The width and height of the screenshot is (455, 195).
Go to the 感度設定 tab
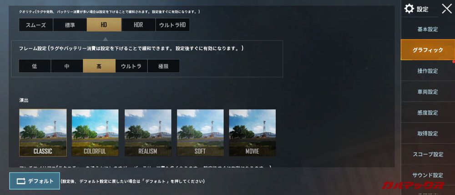coord(428,113)
